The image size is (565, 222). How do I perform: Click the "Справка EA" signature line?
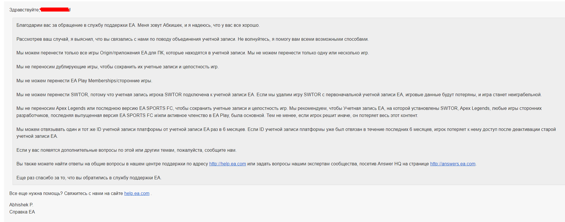[x=22, y=212]
